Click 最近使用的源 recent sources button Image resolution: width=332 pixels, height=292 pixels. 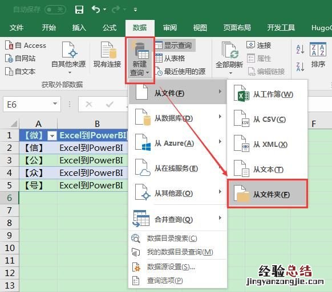coord(180,71)
